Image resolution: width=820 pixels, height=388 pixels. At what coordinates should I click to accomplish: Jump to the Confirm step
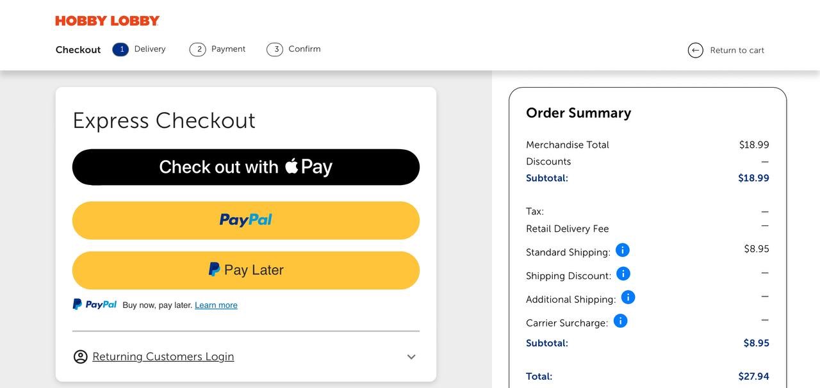[x=294, y=49]
